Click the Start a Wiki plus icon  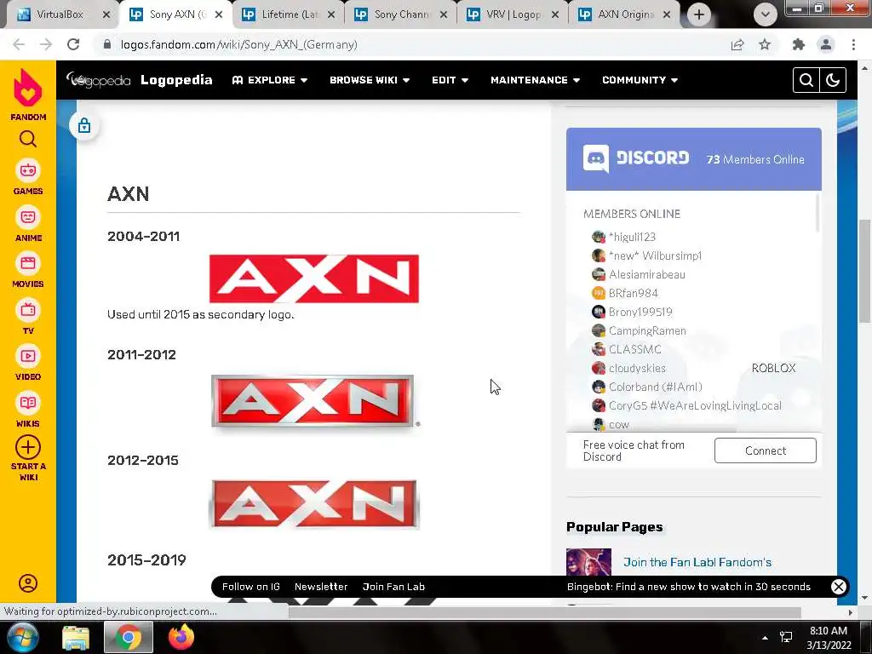pyautogui.click(x=28, y=447)
